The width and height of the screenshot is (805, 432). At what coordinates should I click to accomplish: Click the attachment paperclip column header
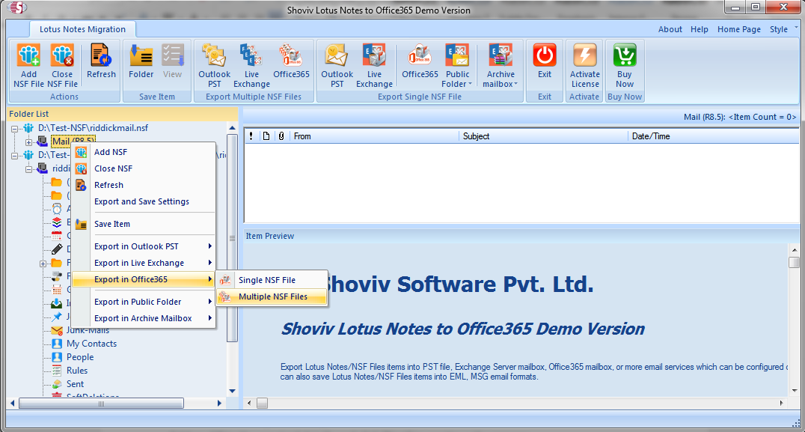[281, 136]
